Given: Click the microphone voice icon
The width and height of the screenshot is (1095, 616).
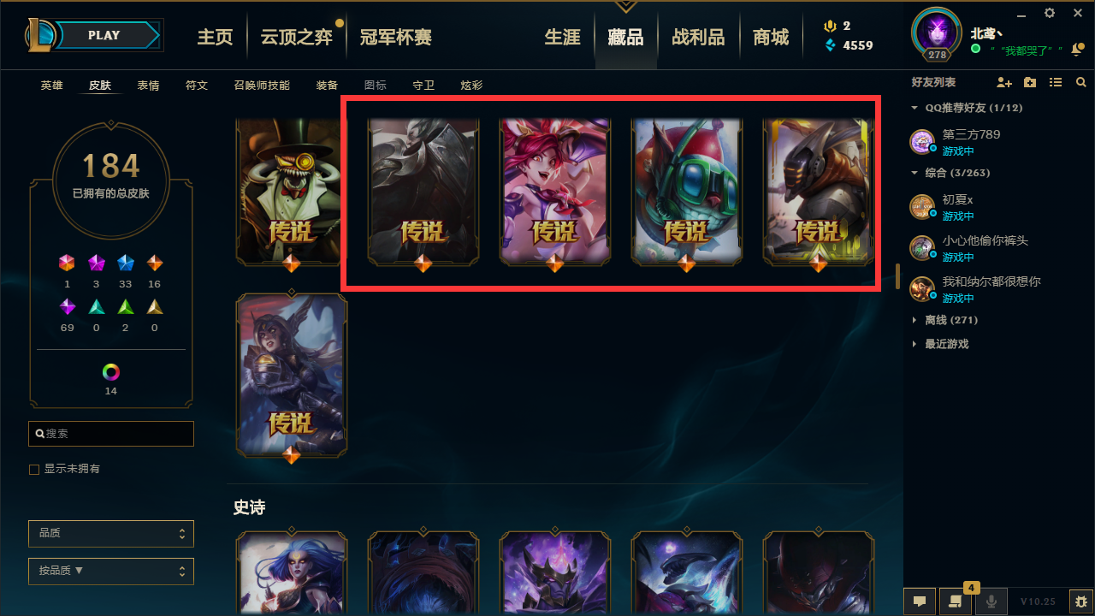Looking at the screenshot, I should pos(991,601).
